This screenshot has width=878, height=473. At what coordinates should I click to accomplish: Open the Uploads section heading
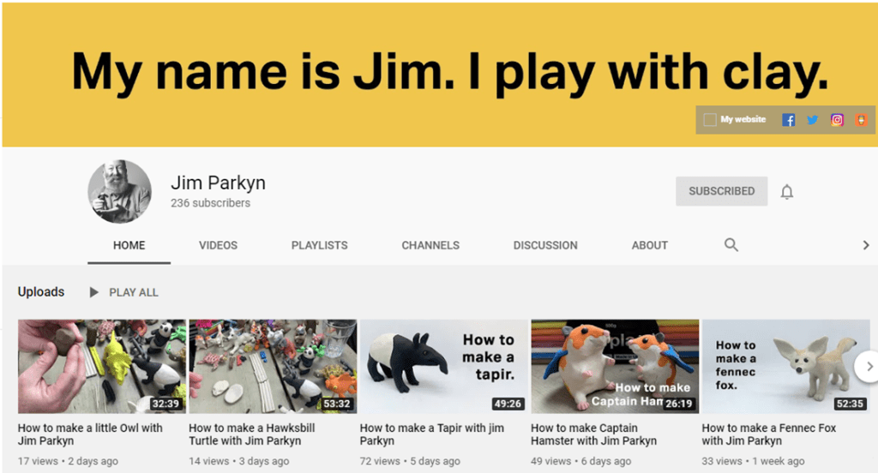tap(41, 292)
